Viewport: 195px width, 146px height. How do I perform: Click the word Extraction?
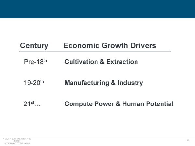pyautogui.click(x=121, y=62)
